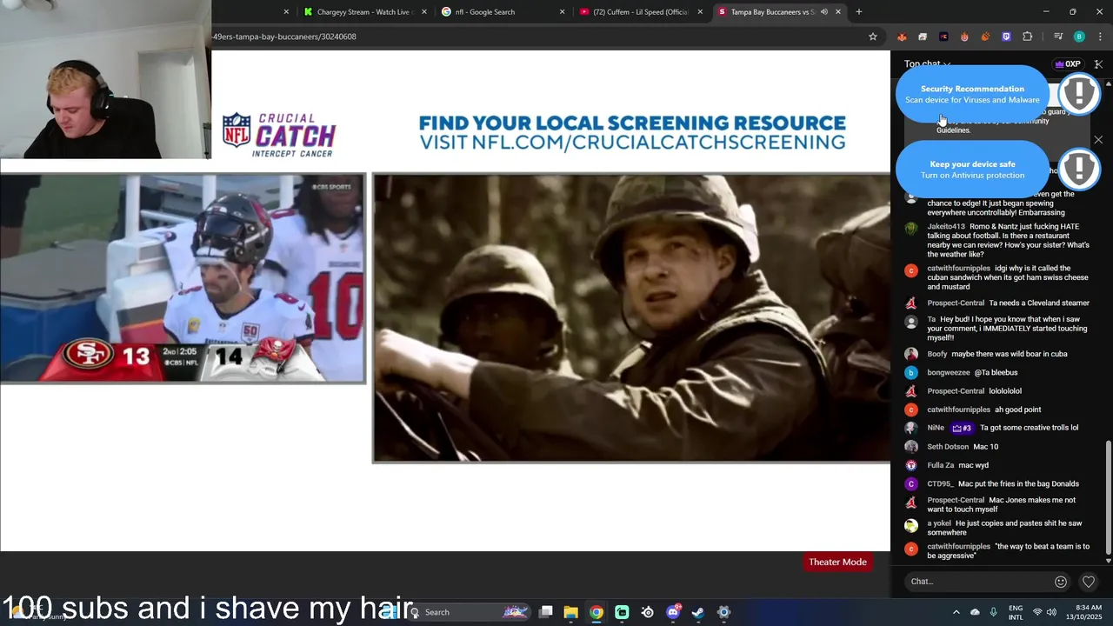Close the Cuffem - Lil Speed tab
1113x626 pixels.
coord(701,12)
